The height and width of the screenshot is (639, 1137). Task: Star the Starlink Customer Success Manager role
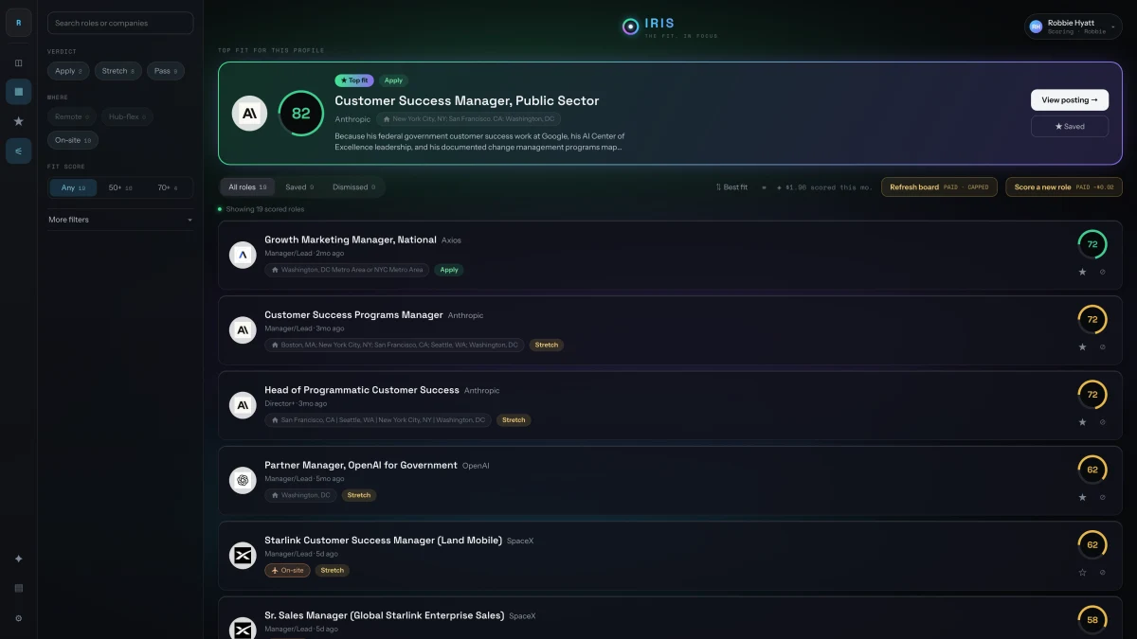pos(1083,572)
